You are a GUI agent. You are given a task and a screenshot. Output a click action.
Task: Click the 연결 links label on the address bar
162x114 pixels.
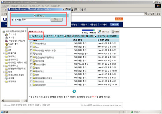[159, 14]
